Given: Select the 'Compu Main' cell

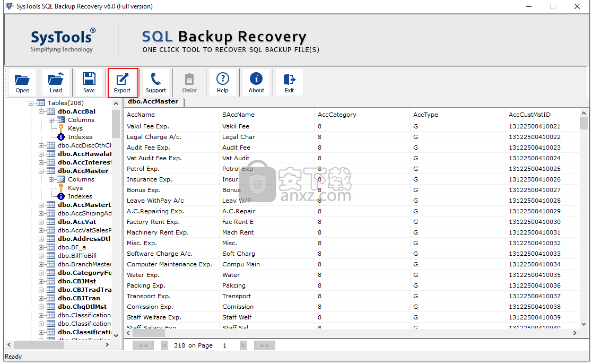Looking at the screenshot, I should (266, 264).
